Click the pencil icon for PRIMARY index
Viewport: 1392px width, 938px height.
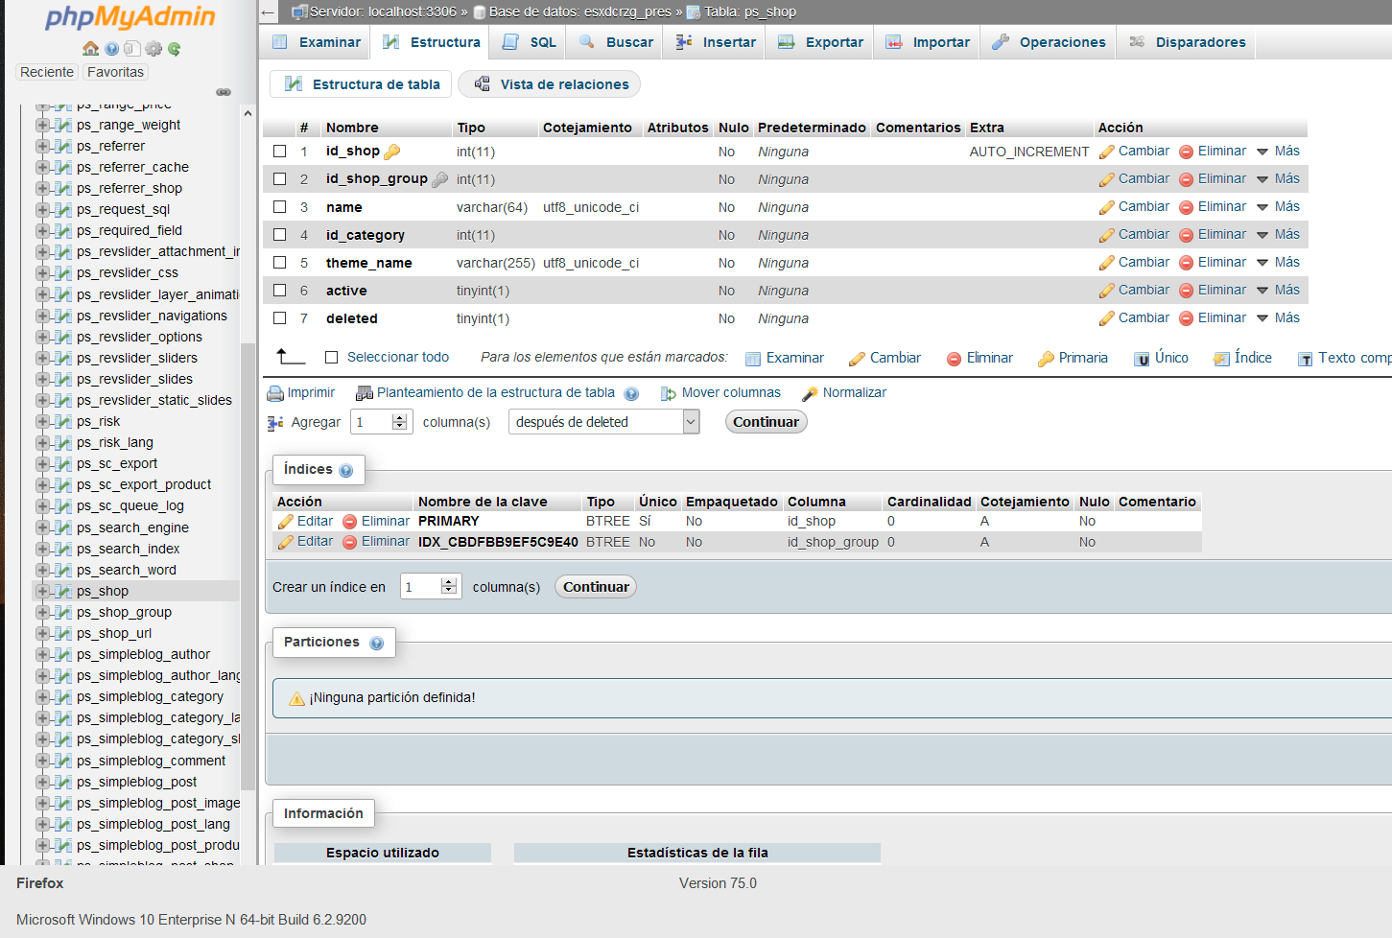285,522
